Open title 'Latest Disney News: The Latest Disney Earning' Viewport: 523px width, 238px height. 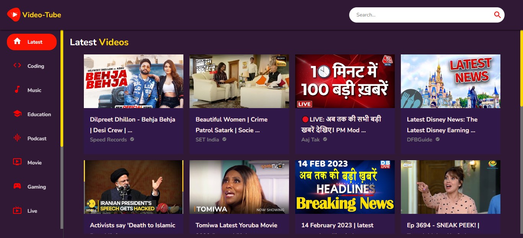pyautogui.click(x=442, y=125)
